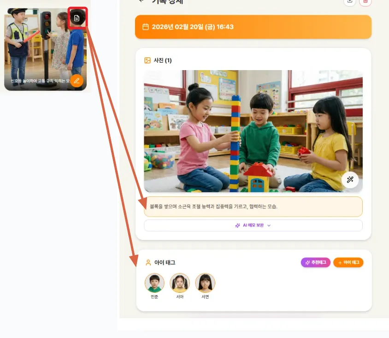Image resolution: width=389 pixels, height=338 pixels.
Task: Click the share/export icon in the header
Action: pyautogui.click(x=350, y=2)
